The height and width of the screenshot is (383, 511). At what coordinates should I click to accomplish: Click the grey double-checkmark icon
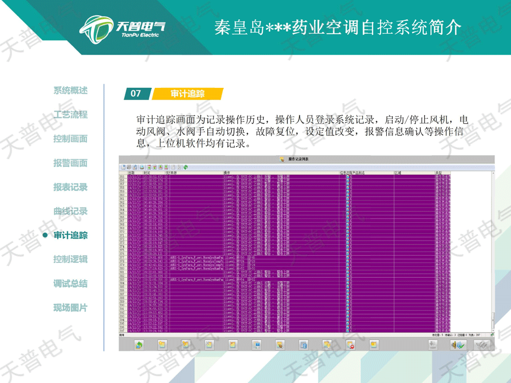coord(482,345)
